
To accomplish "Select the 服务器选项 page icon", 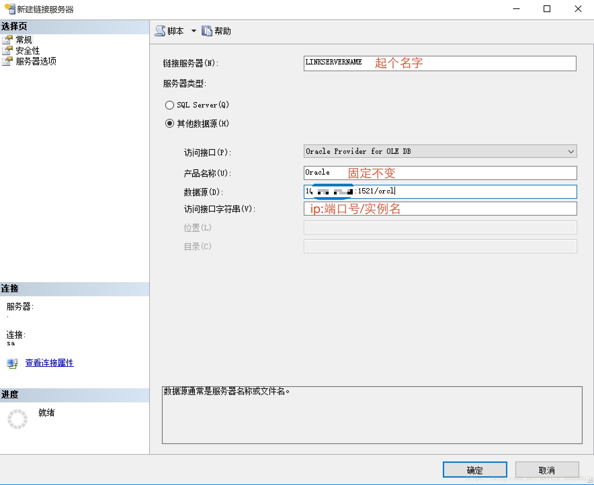I will (x=7, y=61).
